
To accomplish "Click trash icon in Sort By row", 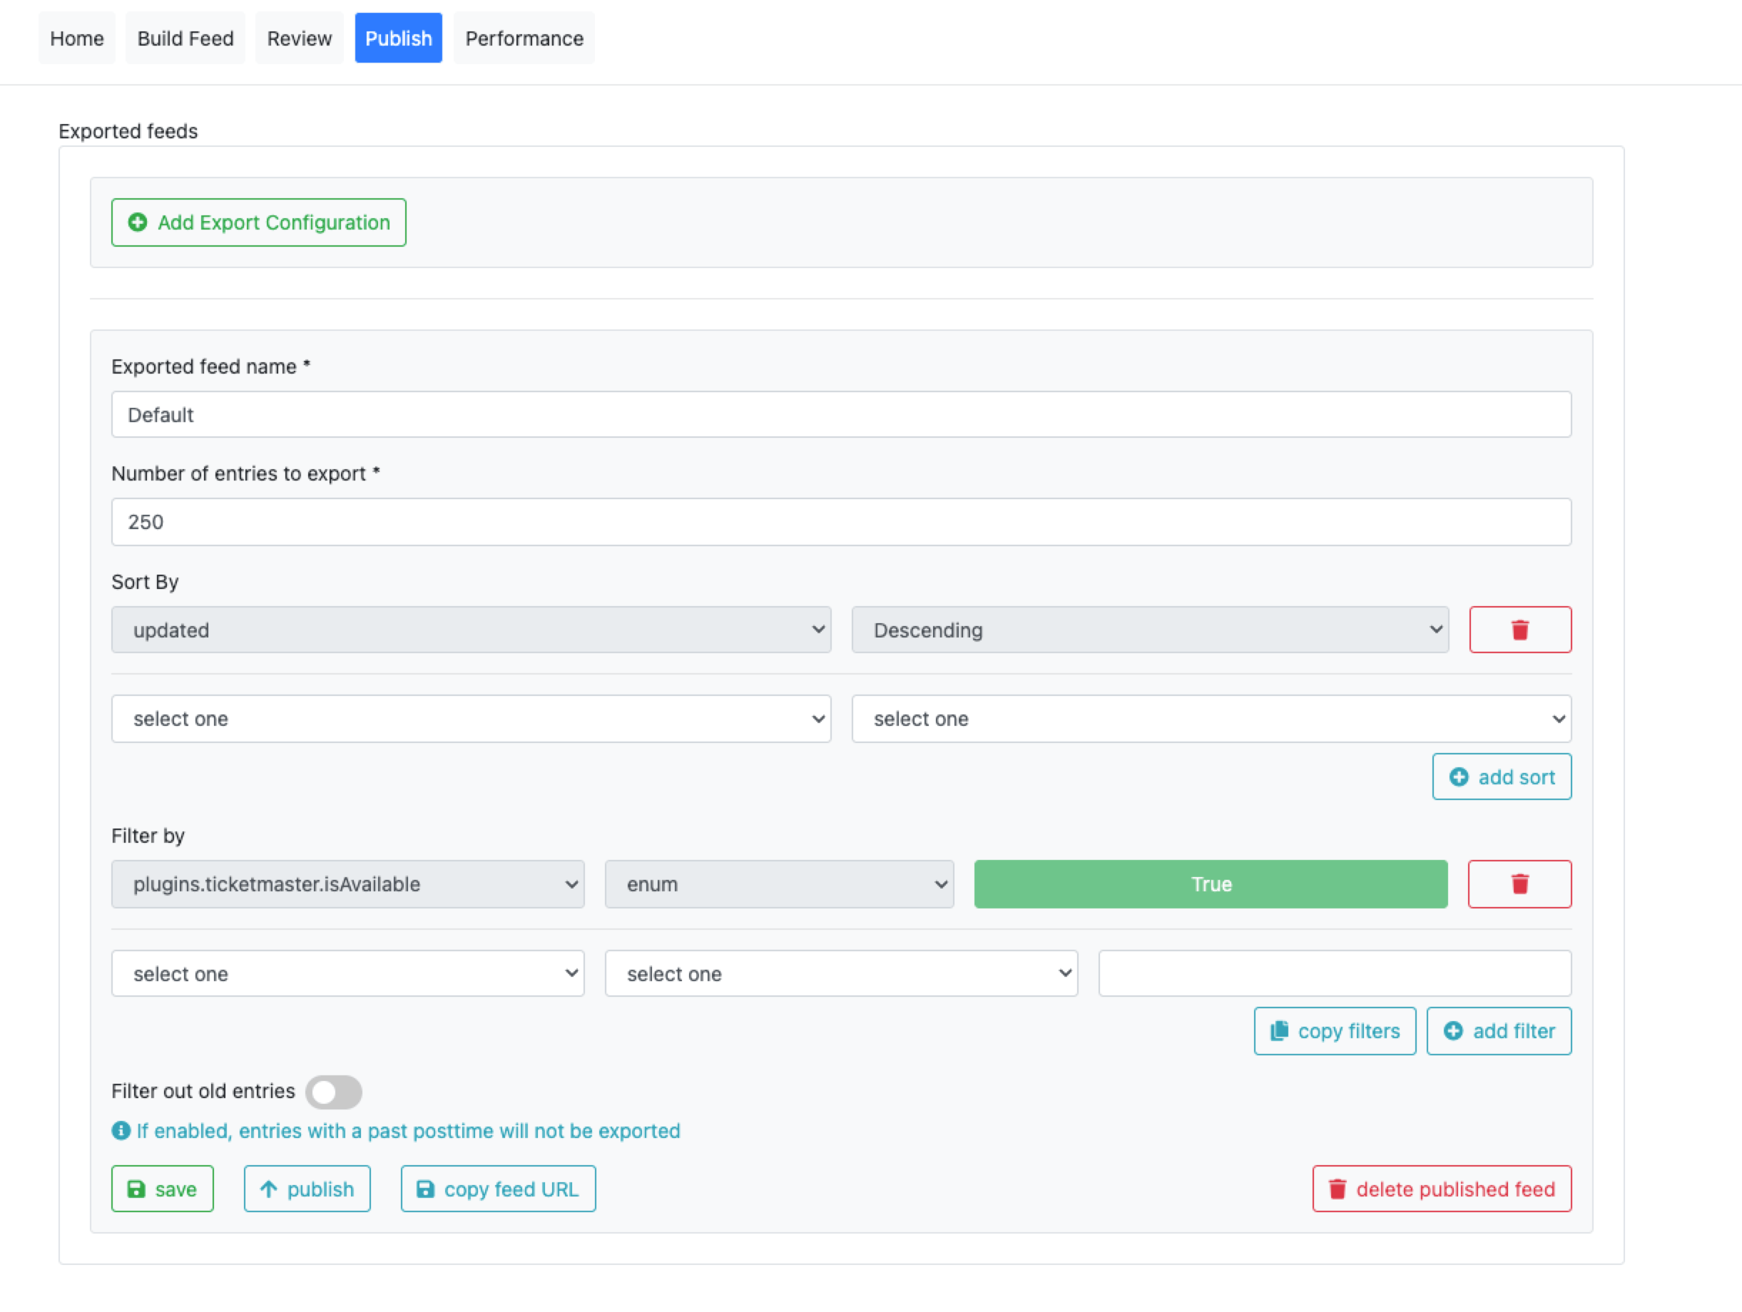I will click(1519, 630).
